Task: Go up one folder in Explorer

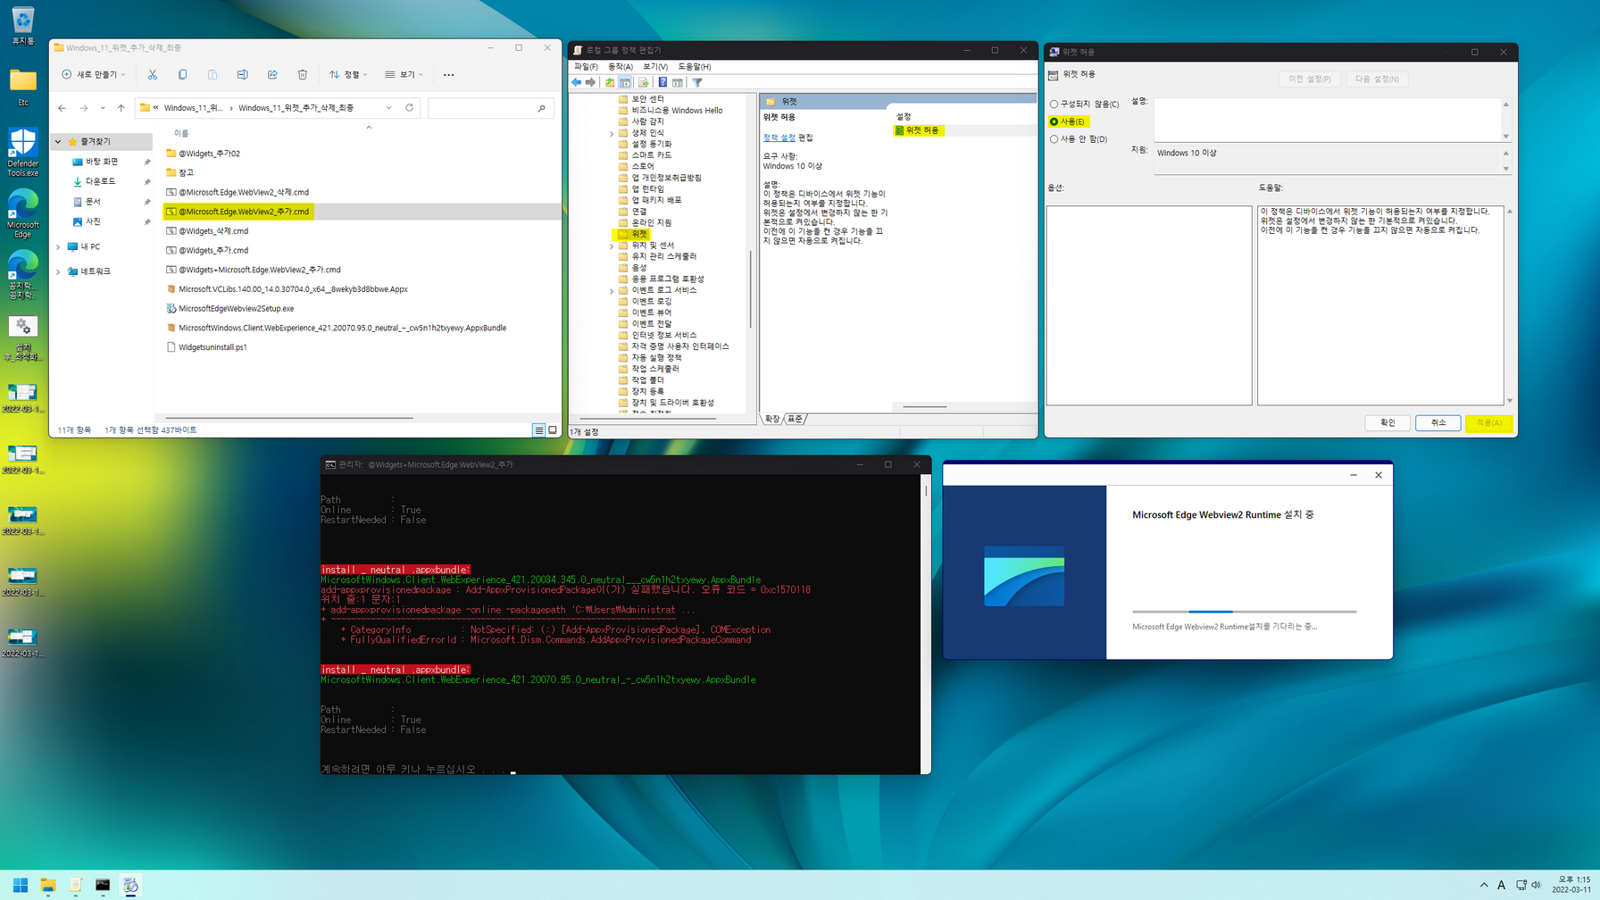Action: pos(121,108)
